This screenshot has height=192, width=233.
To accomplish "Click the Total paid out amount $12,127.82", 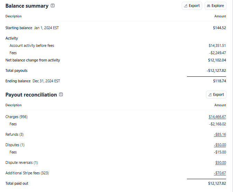I will pyautogui.click(x=217, y=183).
